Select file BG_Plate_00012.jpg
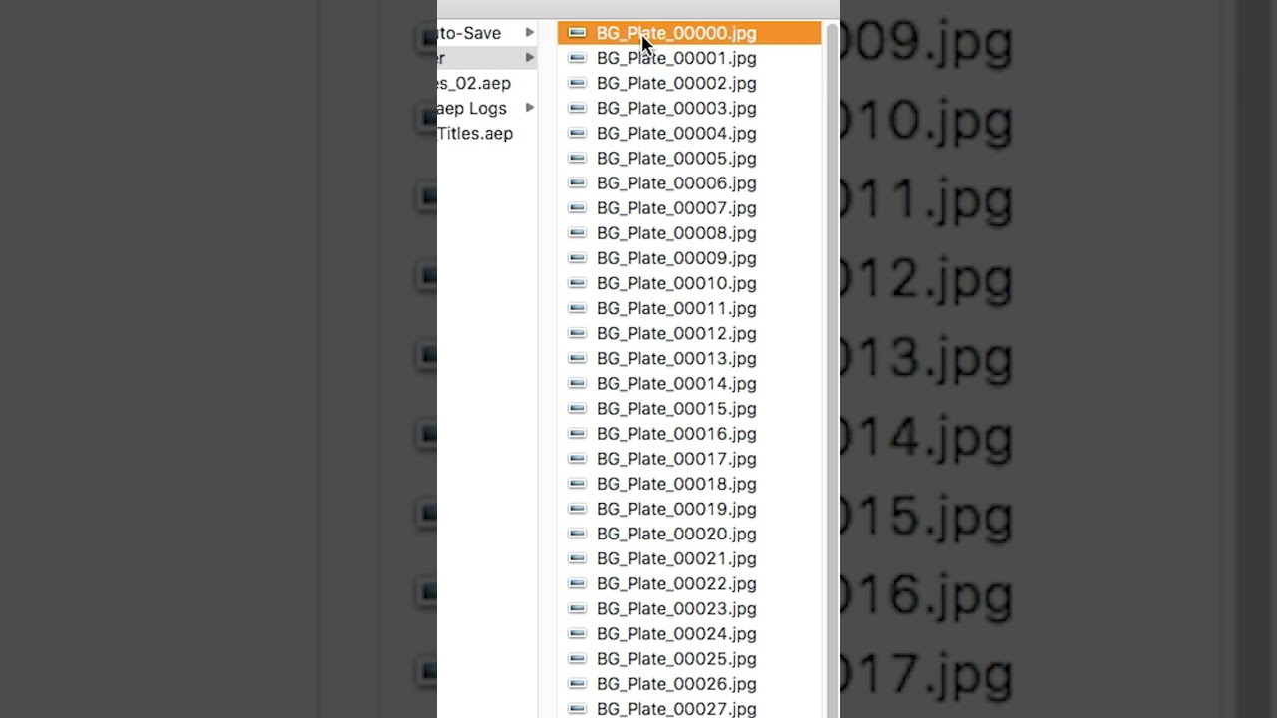Viewport: 1277px width, 718px height. click(x=689, y=333)
